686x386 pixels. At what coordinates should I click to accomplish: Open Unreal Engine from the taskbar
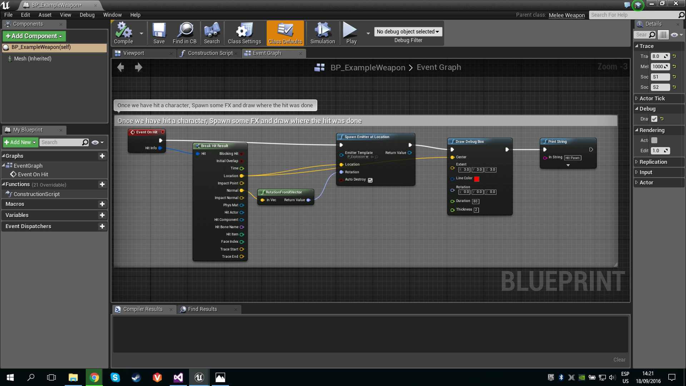[x=199, y=377]
